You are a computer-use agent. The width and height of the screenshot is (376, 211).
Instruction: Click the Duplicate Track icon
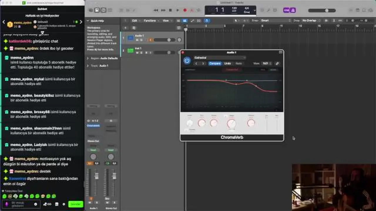point(134,28)
